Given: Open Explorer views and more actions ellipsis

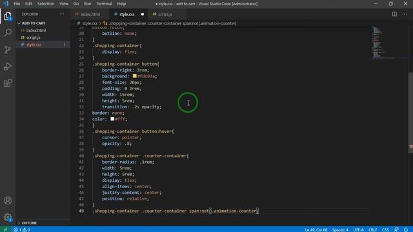Looking at the screenshot, I should click(x=62, y=14).
